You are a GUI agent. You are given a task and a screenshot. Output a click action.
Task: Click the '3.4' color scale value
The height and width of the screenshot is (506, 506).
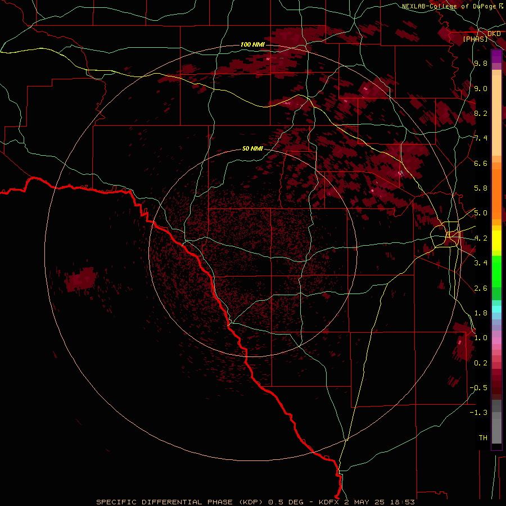pyautogui.click(x=481, y=263)
